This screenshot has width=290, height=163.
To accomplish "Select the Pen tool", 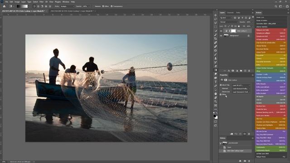I will click(x=216, y=86).
